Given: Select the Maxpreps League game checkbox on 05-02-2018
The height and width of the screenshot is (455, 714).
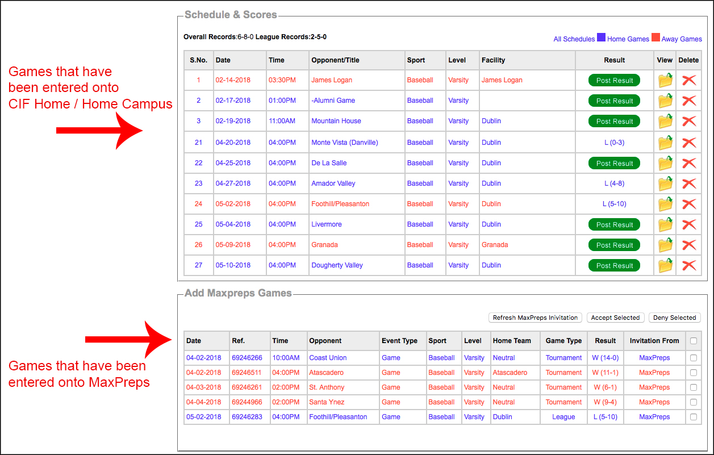Looking at the screenshot, I should [x=693, y=417].
